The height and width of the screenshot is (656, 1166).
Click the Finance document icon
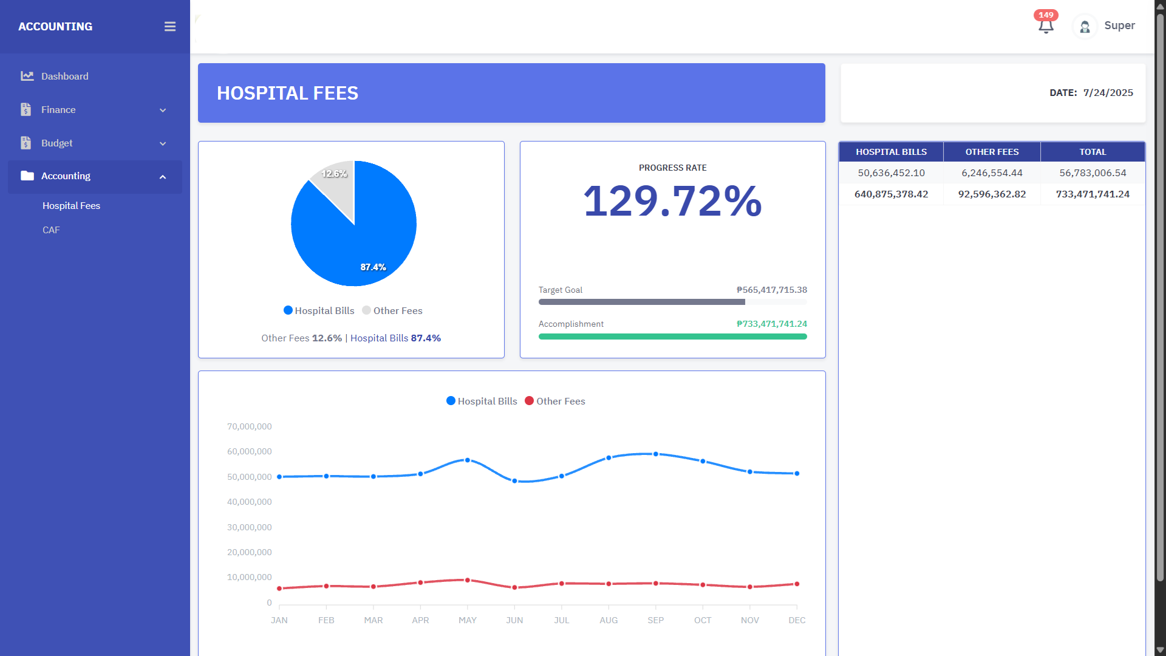(x=26, y=110)
